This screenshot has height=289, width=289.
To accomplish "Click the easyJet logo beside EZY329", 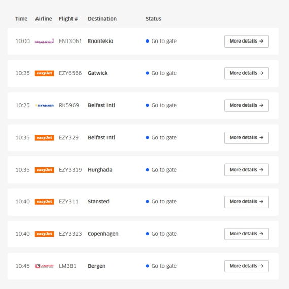I will 44,138.
